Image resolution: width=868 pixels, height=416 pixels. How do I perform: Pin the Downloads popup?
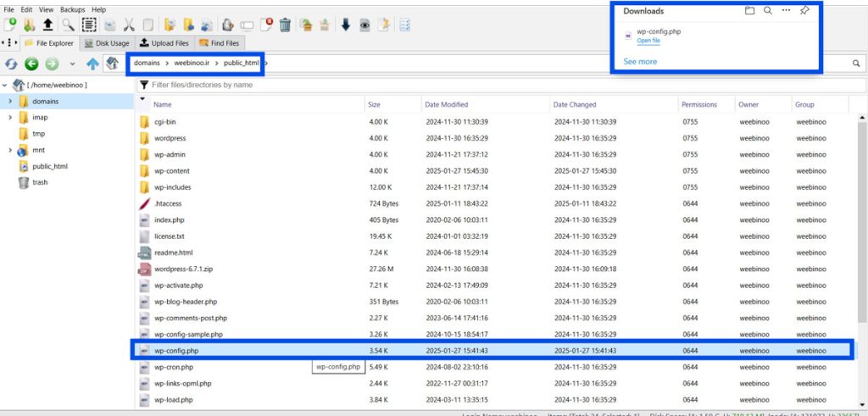point(804,11)
